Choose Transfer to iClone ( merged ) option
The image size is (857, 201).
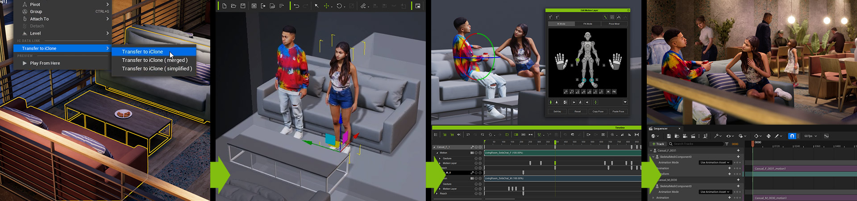click(154, 60)
